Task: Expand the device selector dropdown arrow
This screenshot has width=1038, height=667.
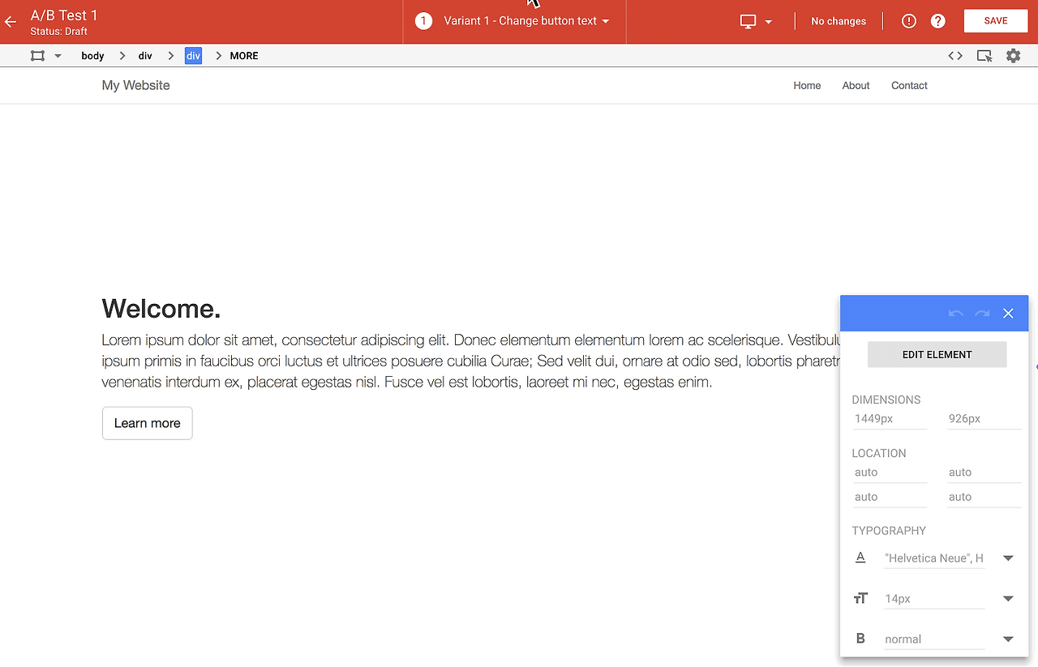Action: (x=769, y=22)
